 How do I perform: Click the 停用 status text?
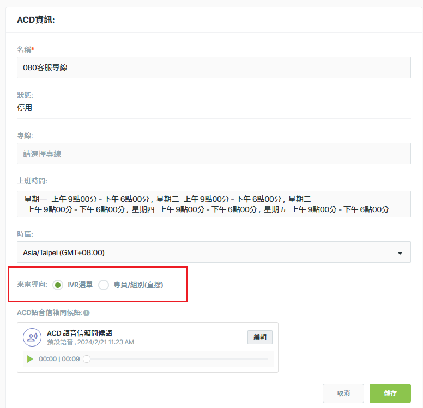click(25, 108)
